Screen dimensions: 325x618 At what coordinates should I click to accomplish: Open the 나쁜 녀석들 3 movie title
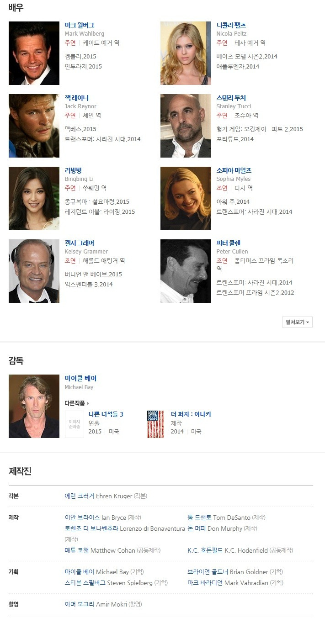click(x=106, y=414)
